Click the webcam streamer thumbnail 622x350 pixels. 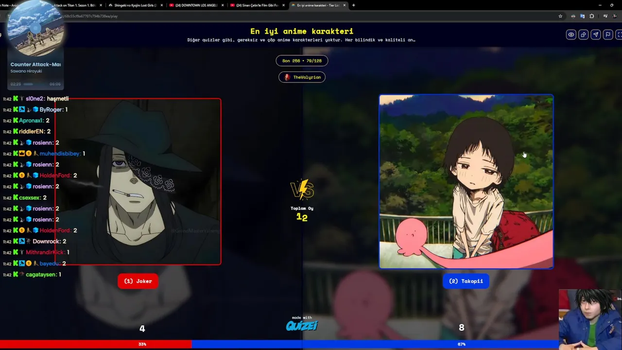click(x=590, y=319)
